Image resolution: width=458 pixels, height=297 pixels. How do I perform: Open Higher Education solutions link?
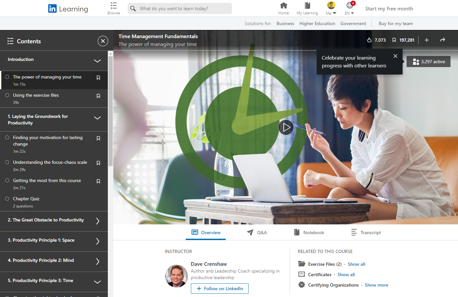[317, 23]
